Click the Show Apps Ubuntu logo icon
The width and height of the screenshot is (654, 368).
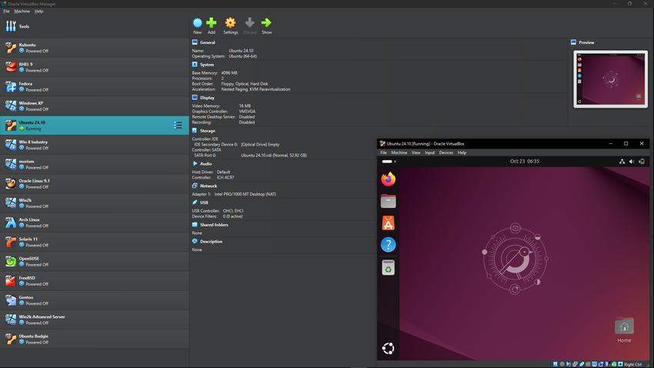388,349
